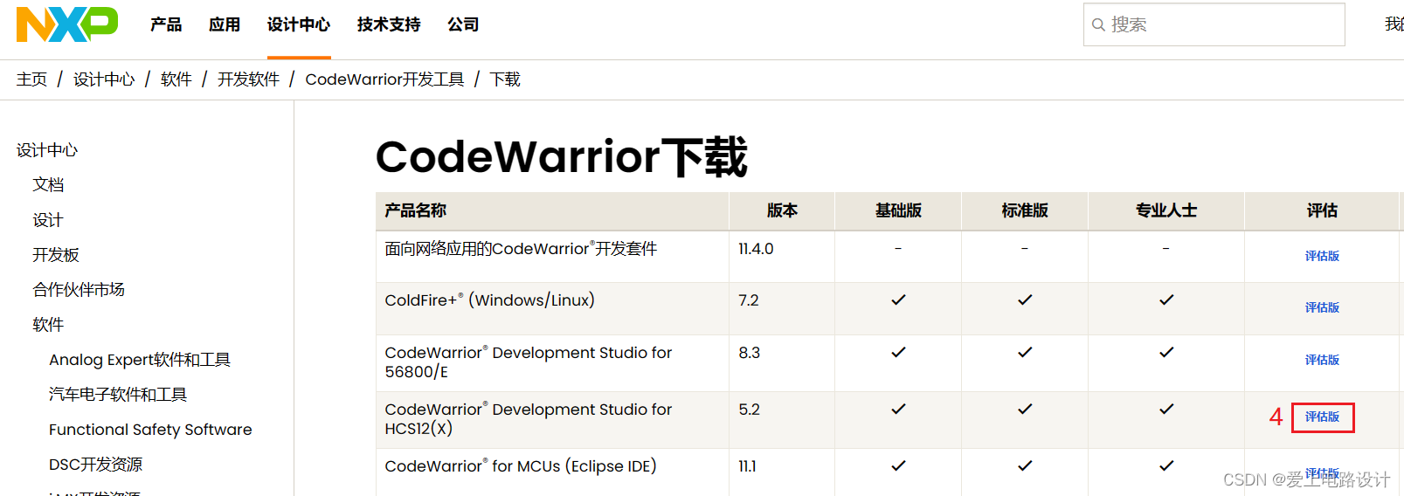Viewport: 1404px width, 496px height.
Task: Open the 技术支持 menu
Action: pyautogui.click(x=389, y=24)
